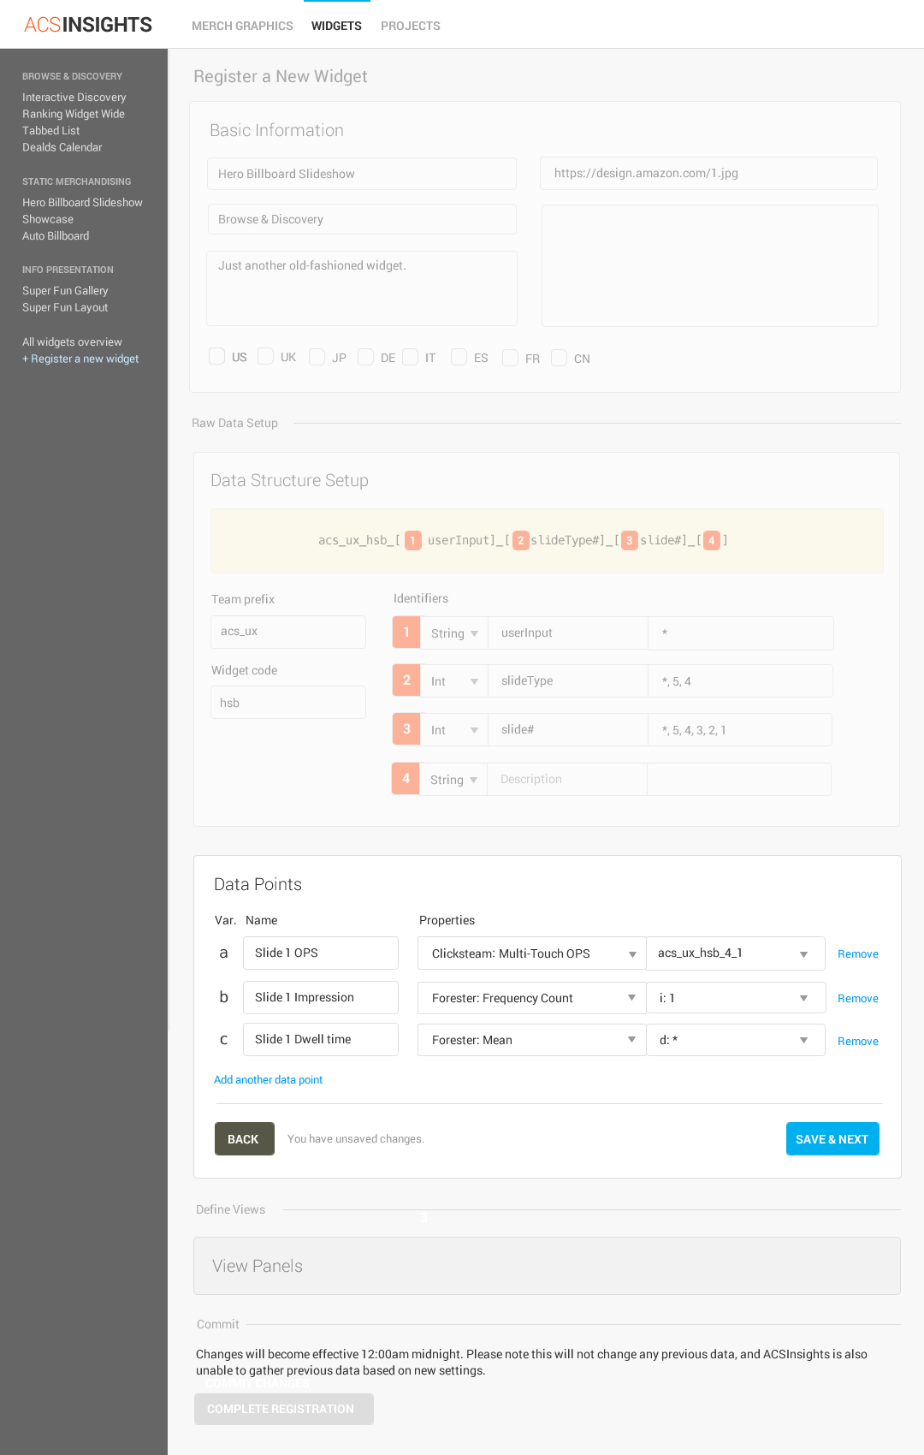Image resolution: width=924 pixels, height=1455 pixels.
Task: Switch to the Merch Graphics tab
Action: pyautogui.click(x=242, y=26)
